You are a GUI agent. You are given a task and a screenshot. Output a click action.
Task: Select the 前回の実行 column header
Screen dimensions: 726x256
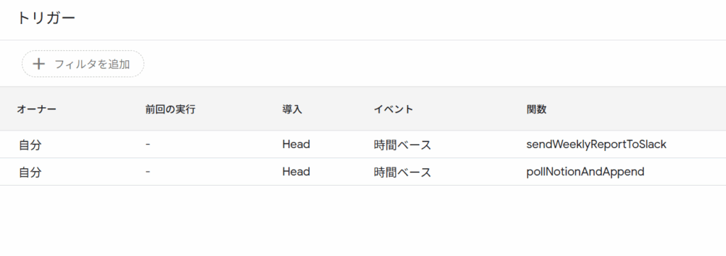pos(170,109)
